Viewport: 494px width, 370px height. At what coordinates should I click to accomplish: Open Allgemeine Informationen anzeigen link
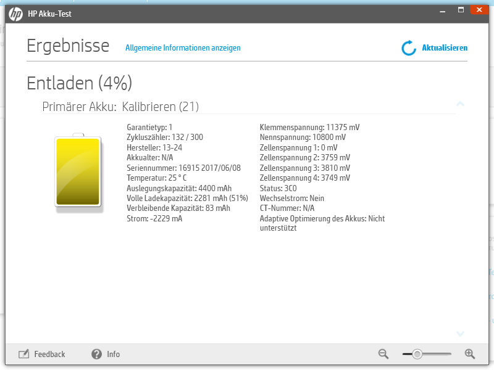(x=183, y=48)
